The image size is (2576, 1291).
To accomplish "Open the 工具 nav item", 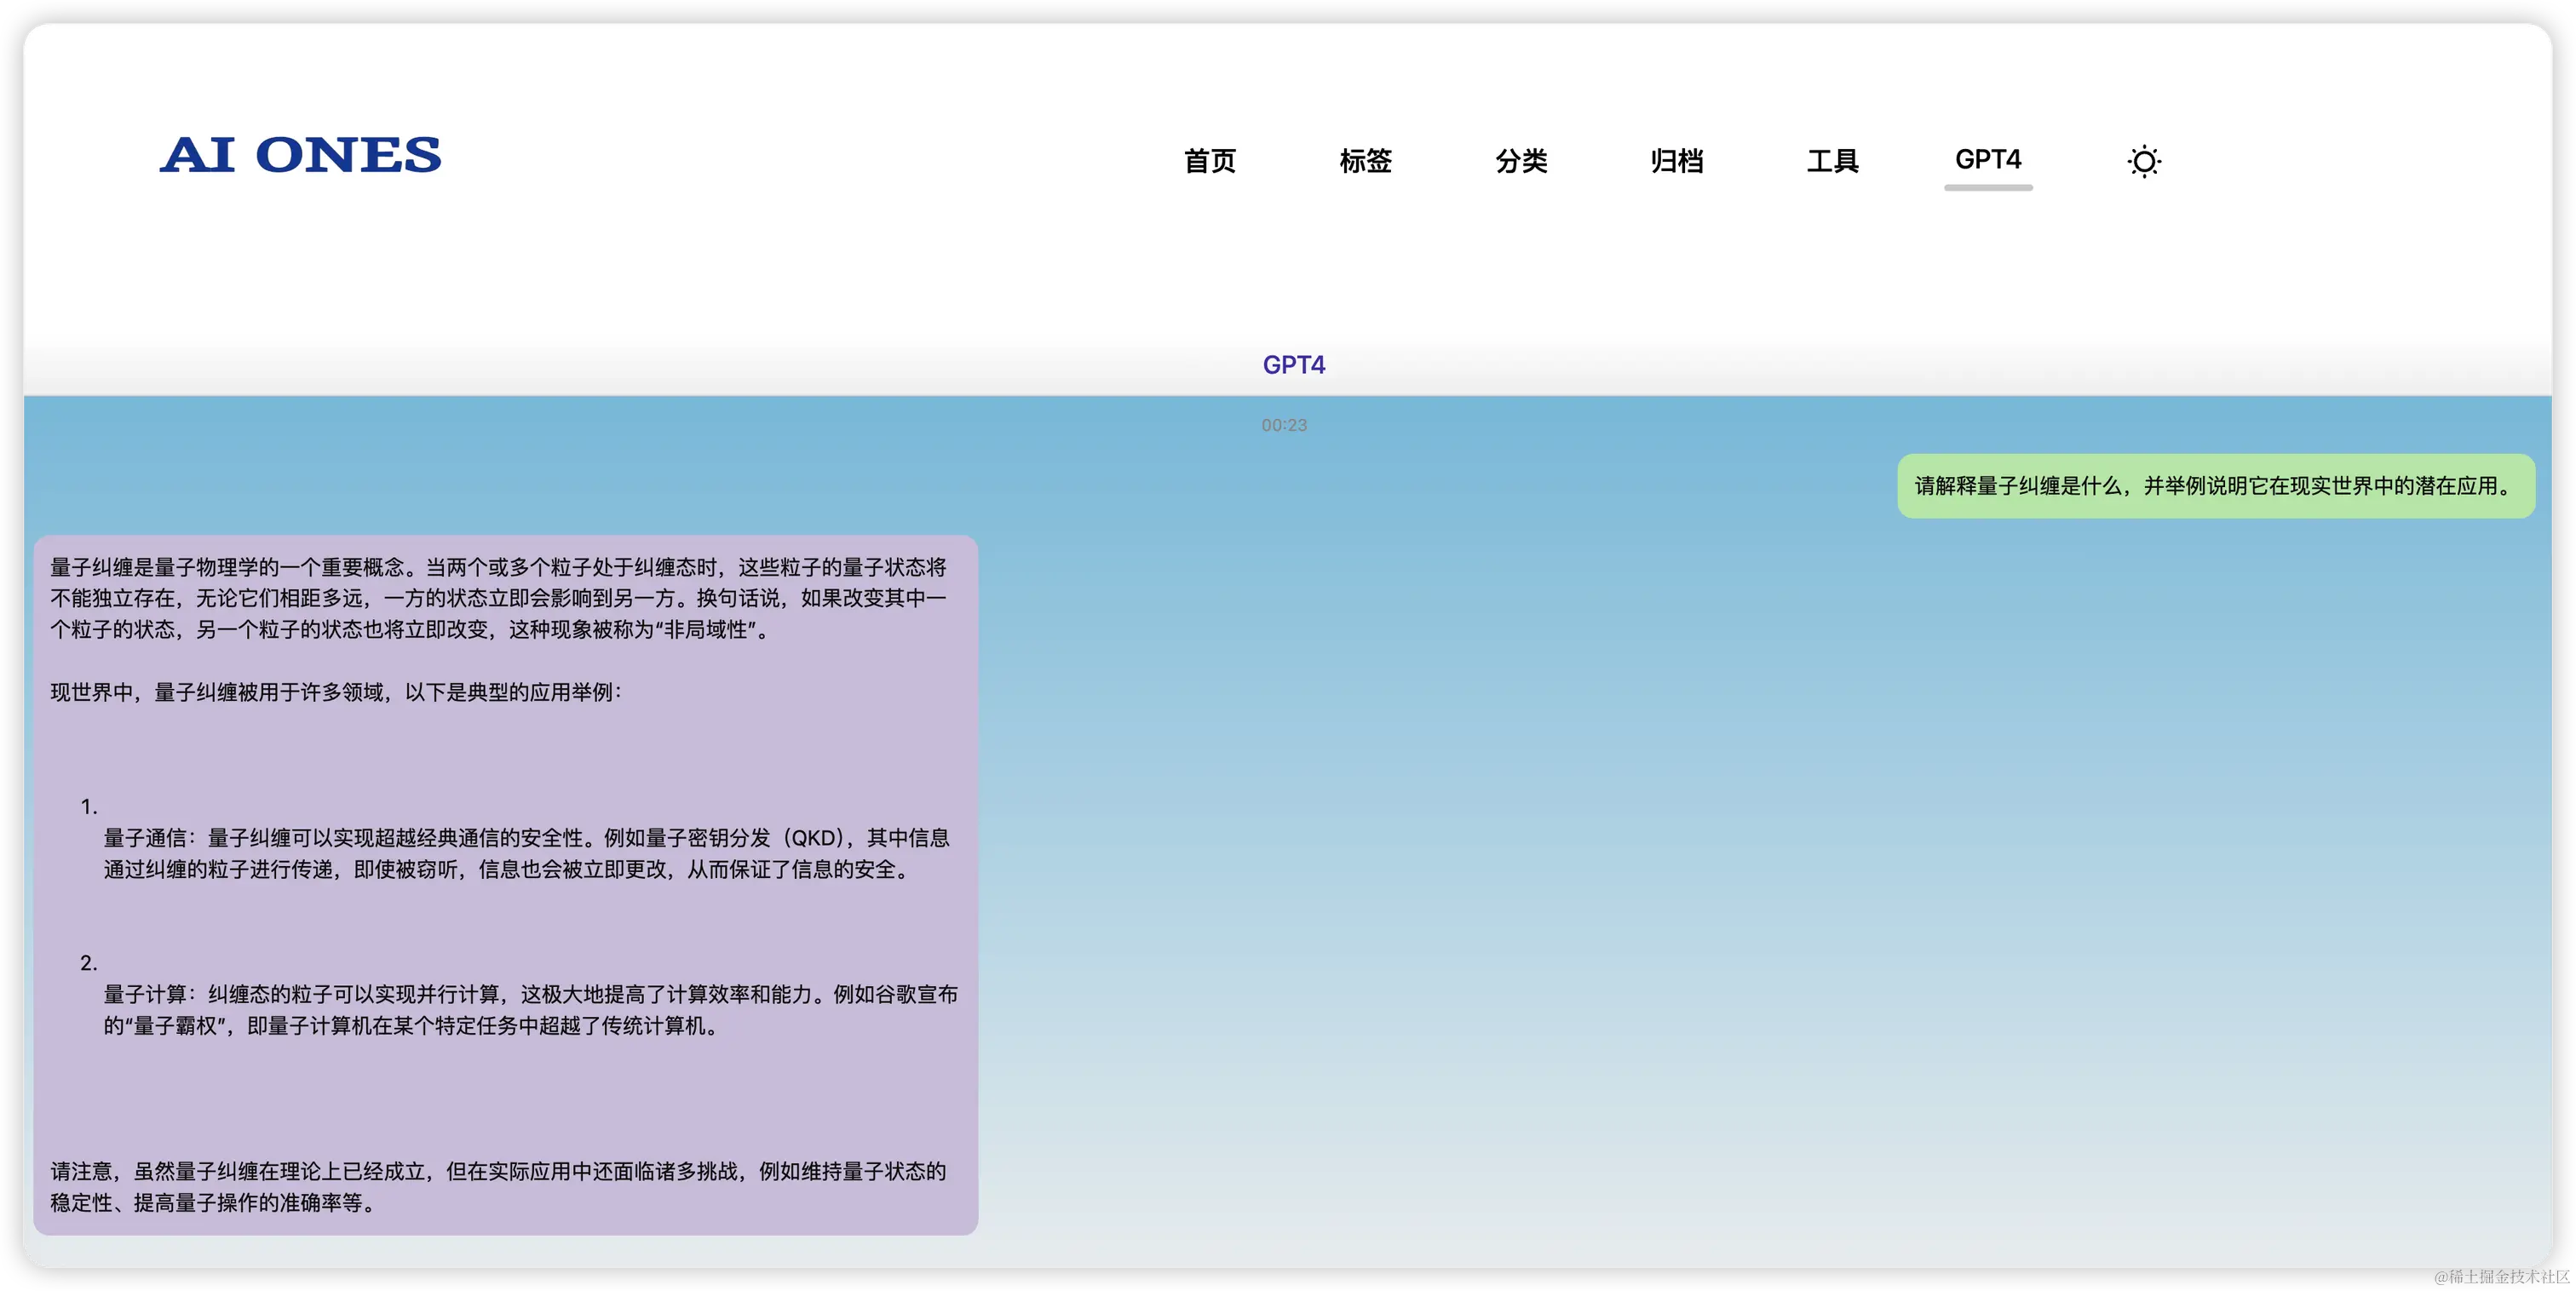I will coord(1832,161).
